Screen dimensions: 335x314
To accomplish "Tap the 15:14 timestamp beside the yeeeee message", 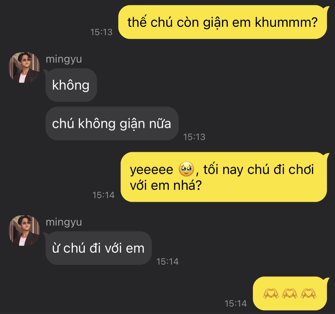I will coord(103,195).
